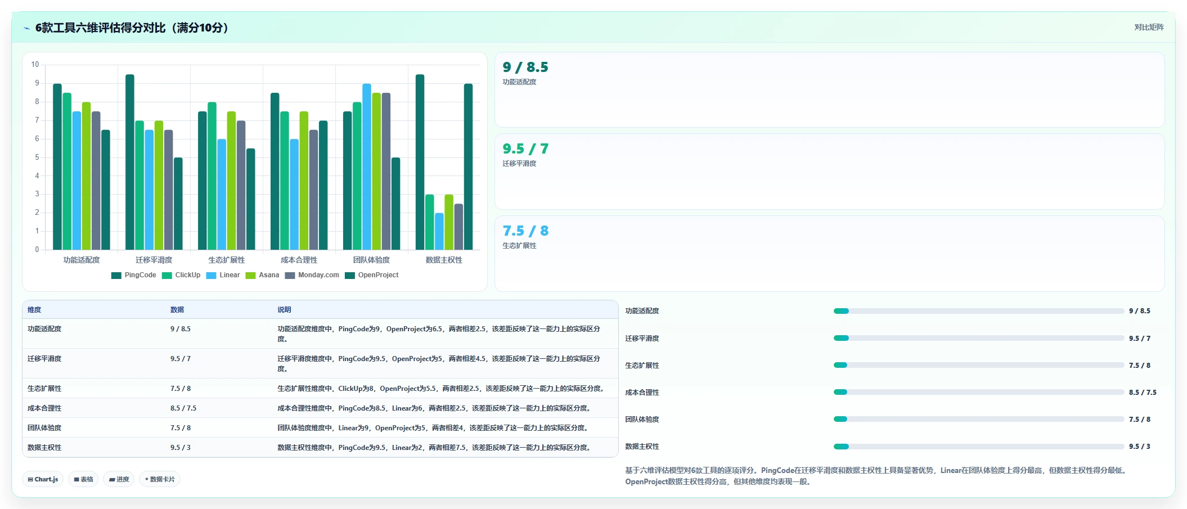1187x509 pixels.
Task: Click the 成本合理性 label on chart x-axis
Action: (x=299, y=260)
